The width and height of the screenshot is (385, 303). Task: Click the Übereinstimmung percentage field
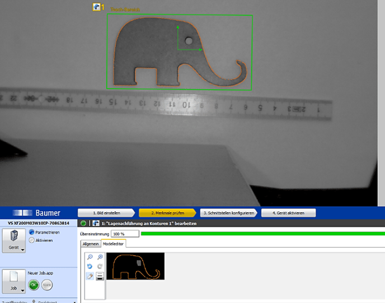pos(124,234)
